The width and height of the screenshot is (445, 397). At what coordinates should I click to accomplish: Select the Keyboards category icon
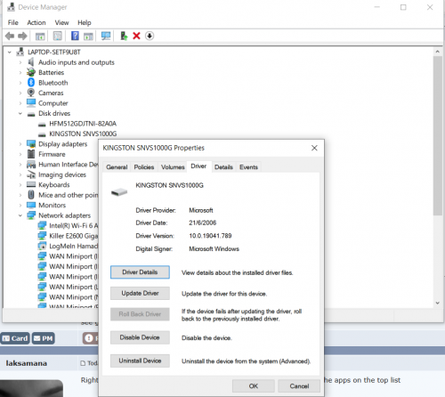[31, 184]
